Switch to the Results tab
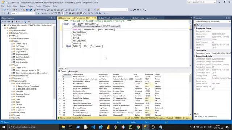Viewport: 232px width, 130px height. tap(62, 71)
